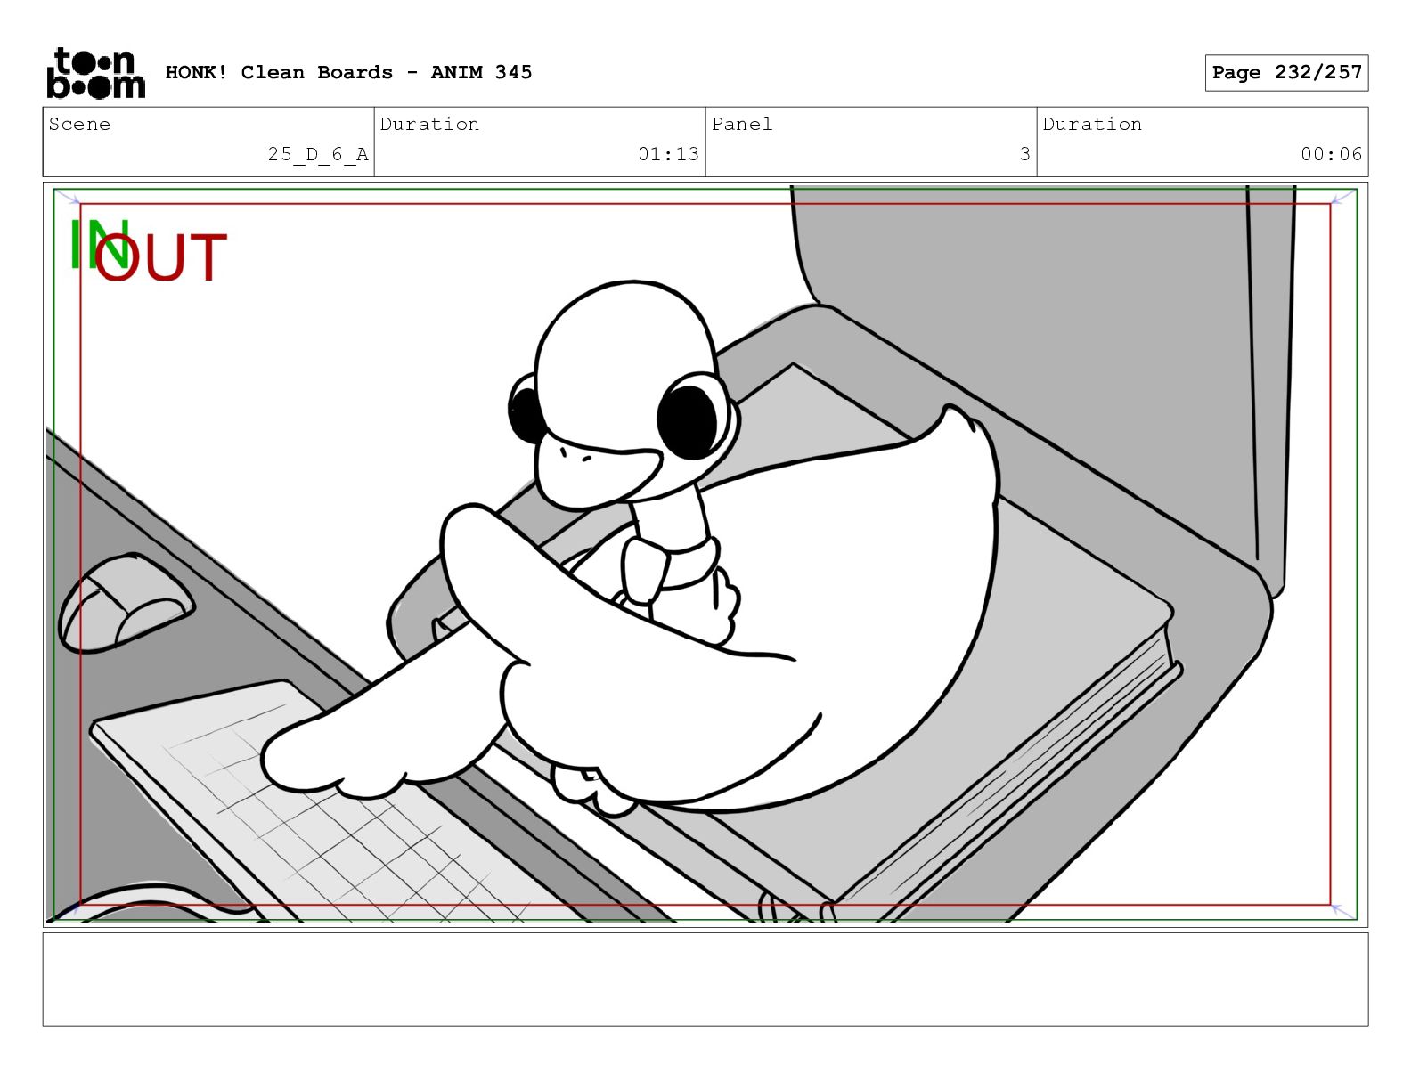
Task: Click the Duration label beside the panel number
Action: [x=1092, y=124]
